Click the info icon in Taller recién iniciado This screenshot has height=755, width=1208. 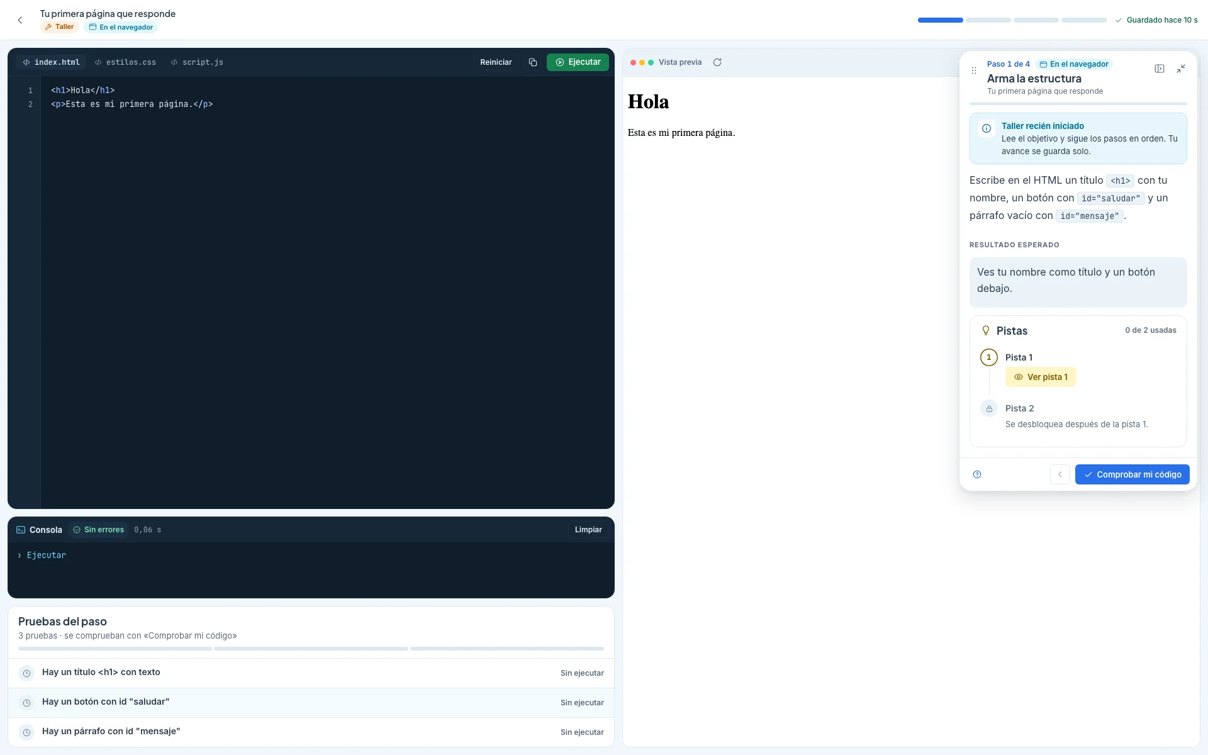(x=987, y=128)
